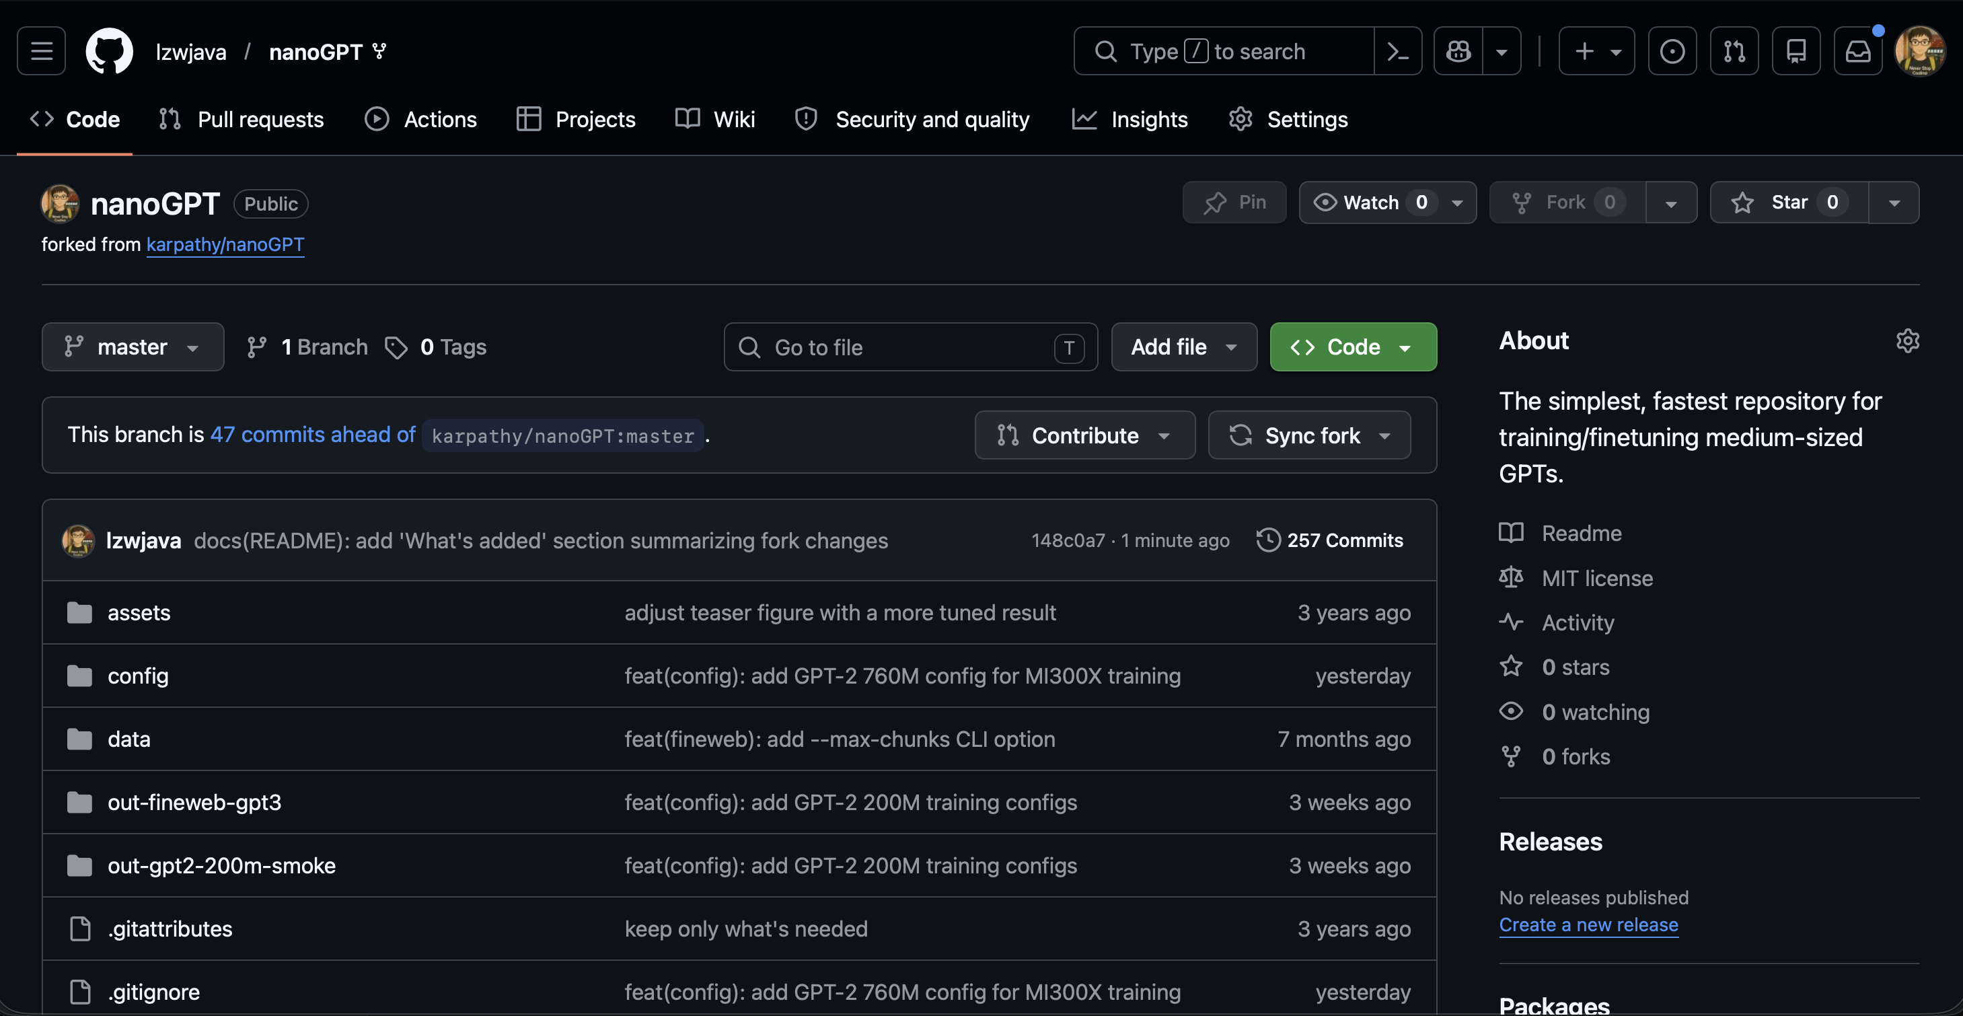View the 0 Tags link
Viewport: 1963px width, 1016px height.
(x=437, y=347)
